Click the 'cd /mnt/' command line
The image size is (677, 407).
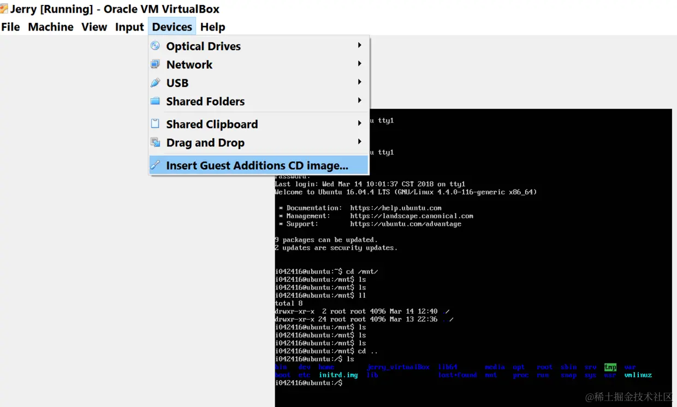click(326, 272)
